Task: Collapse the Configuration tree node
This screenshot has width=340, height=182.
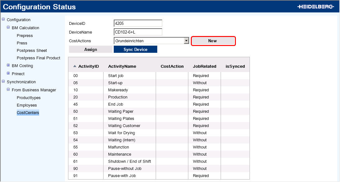Action: click(3, 19)
